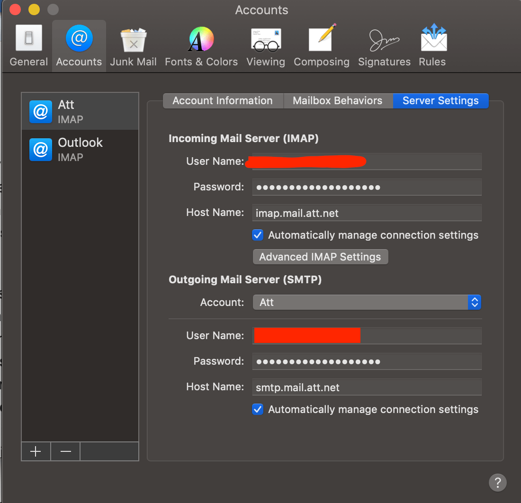Click the smtp.mail.att.net Host Name field
521x503 pixels.
click(x=367, y=387)
